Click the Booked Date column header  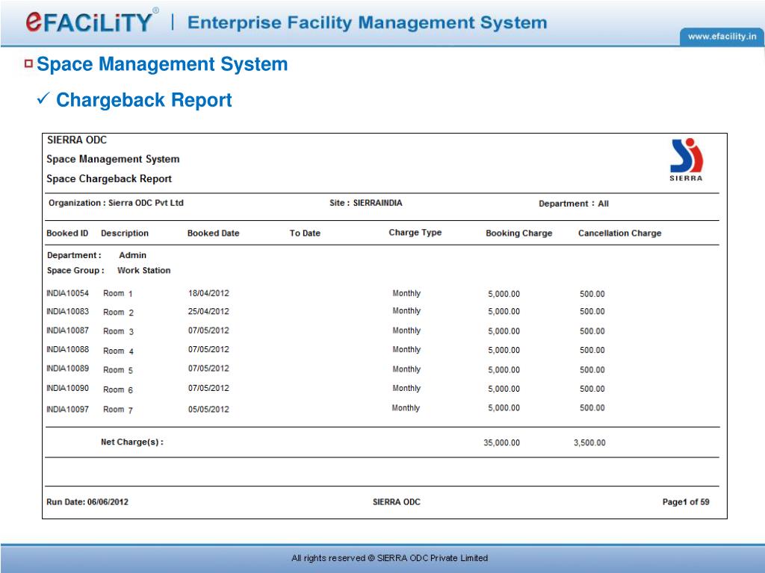(x=213, y=233)
